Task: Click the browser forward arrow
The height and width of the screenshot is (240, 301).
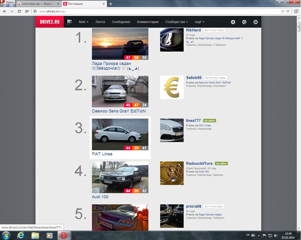Action: pos(12,11)
